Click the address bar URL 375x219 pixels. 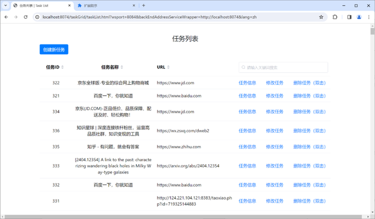pyautogui.click(x=149, y=17)
